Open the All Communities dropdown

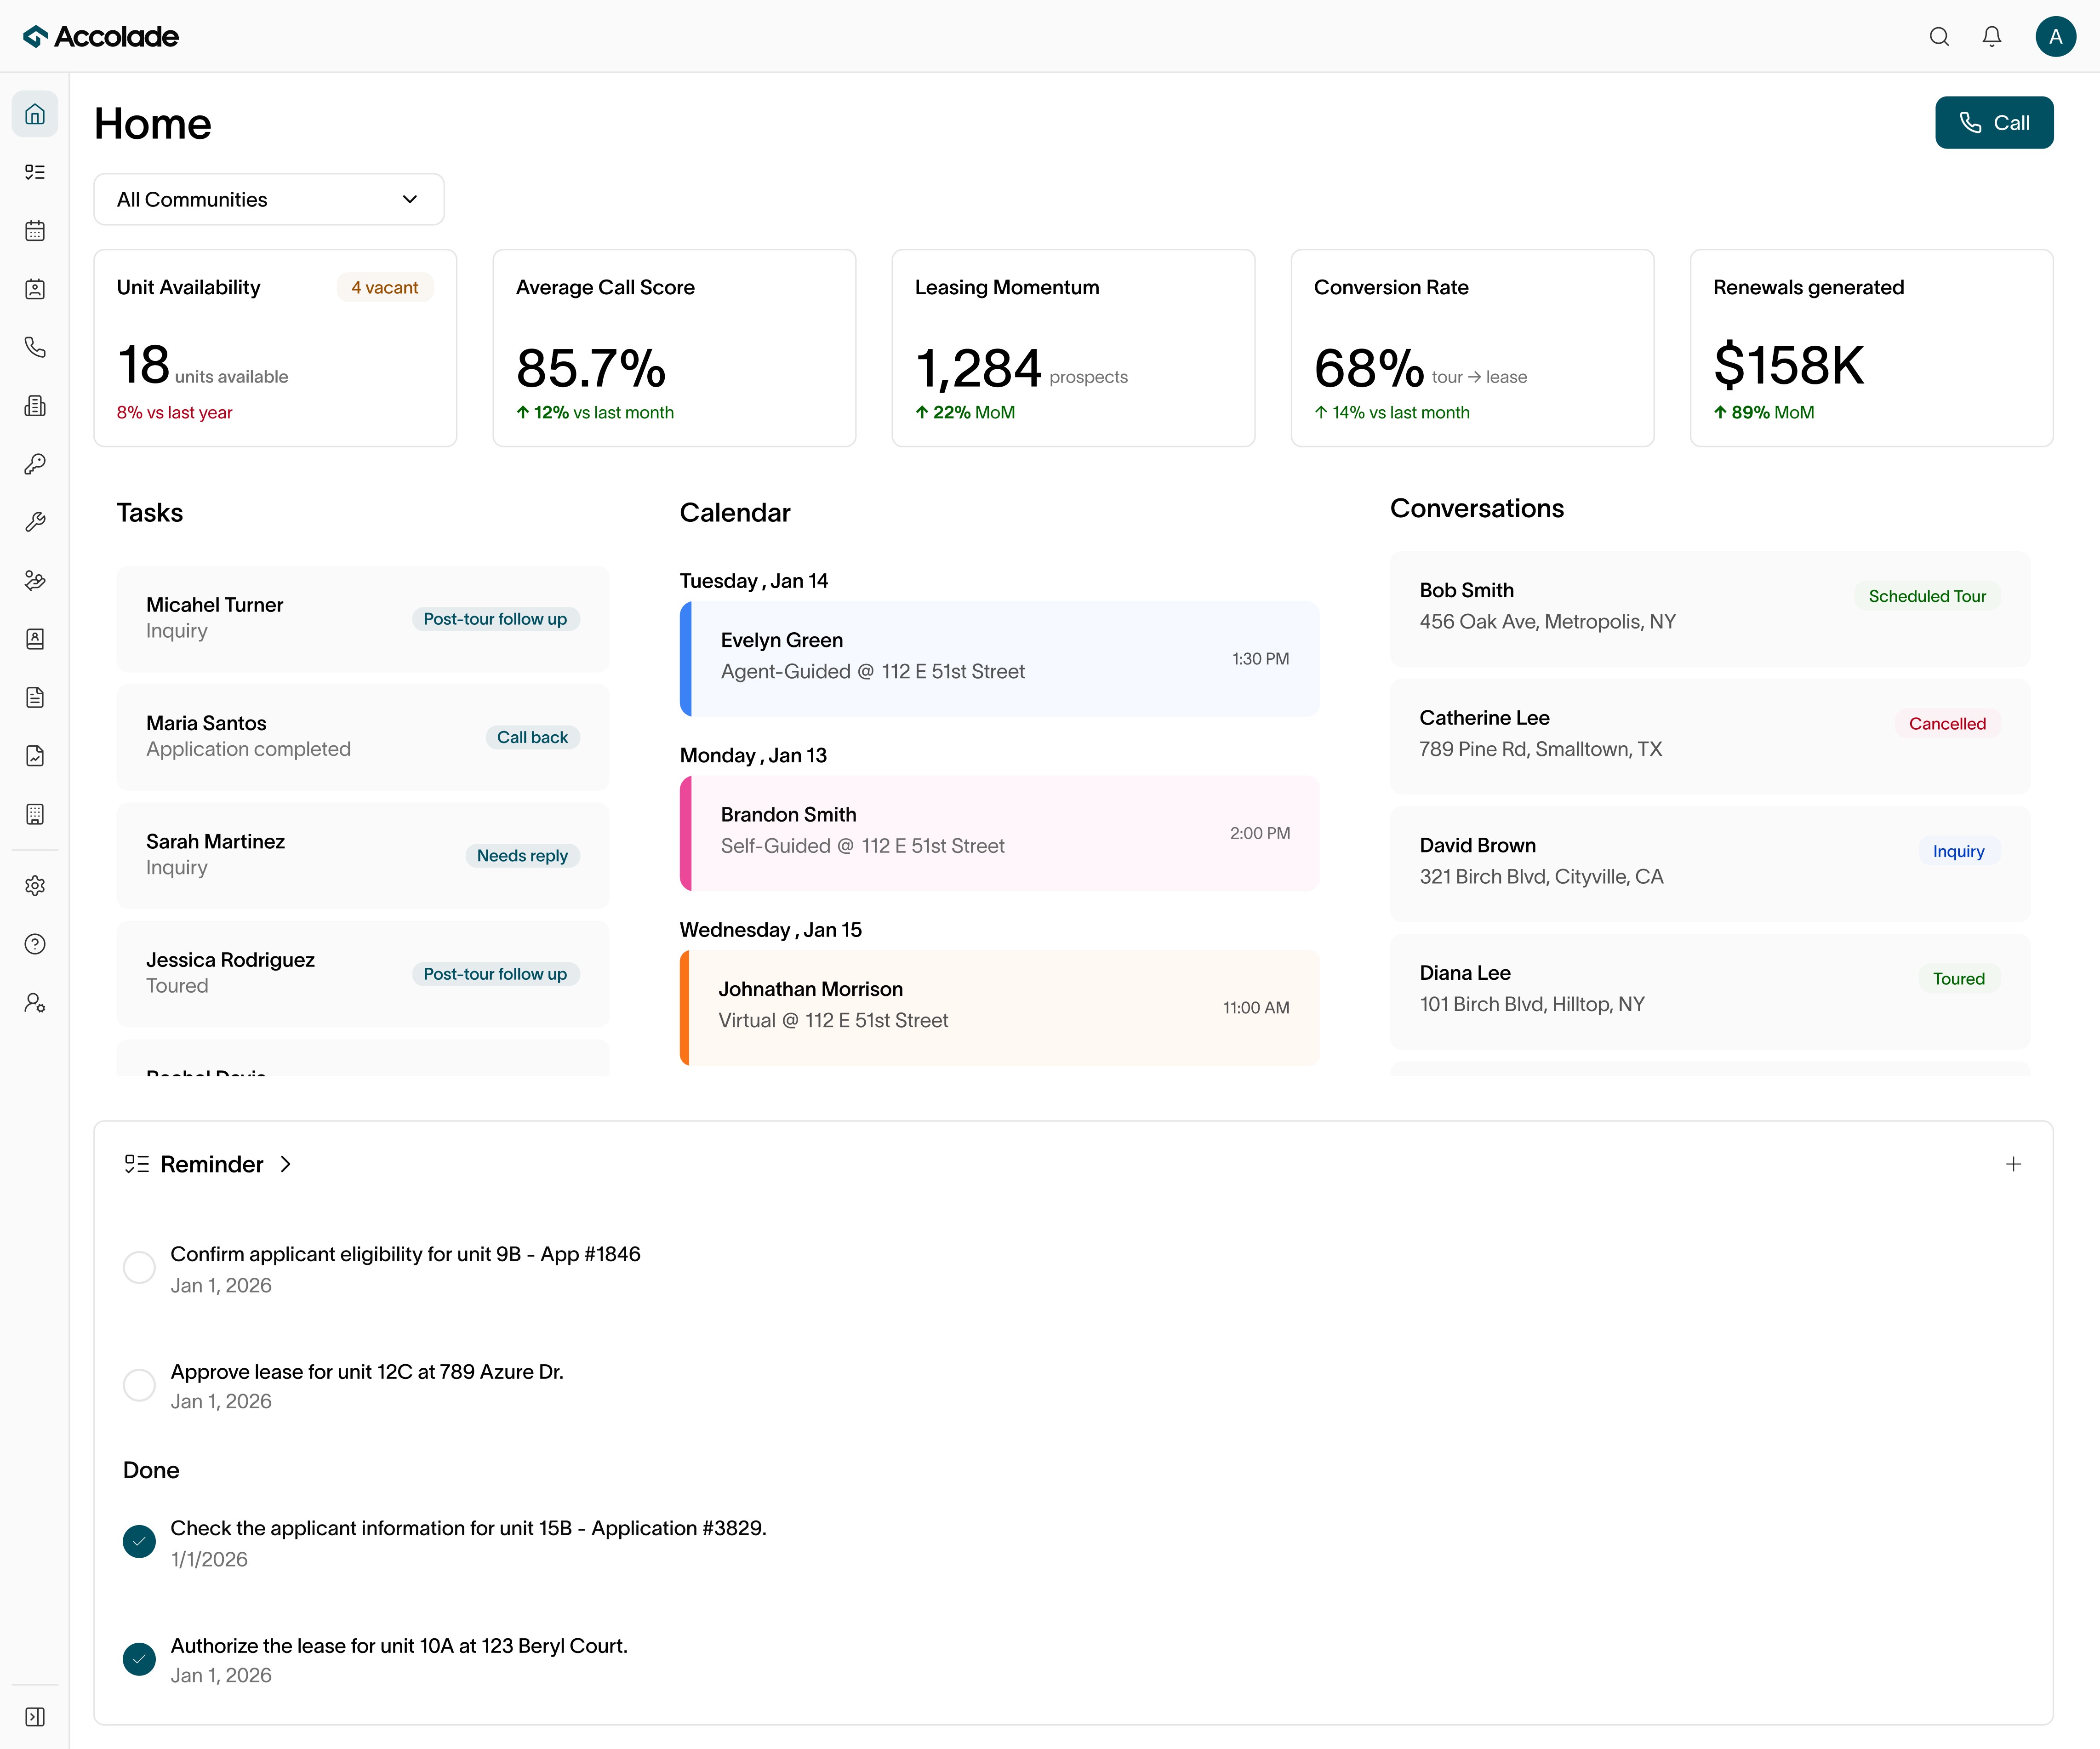268,199
